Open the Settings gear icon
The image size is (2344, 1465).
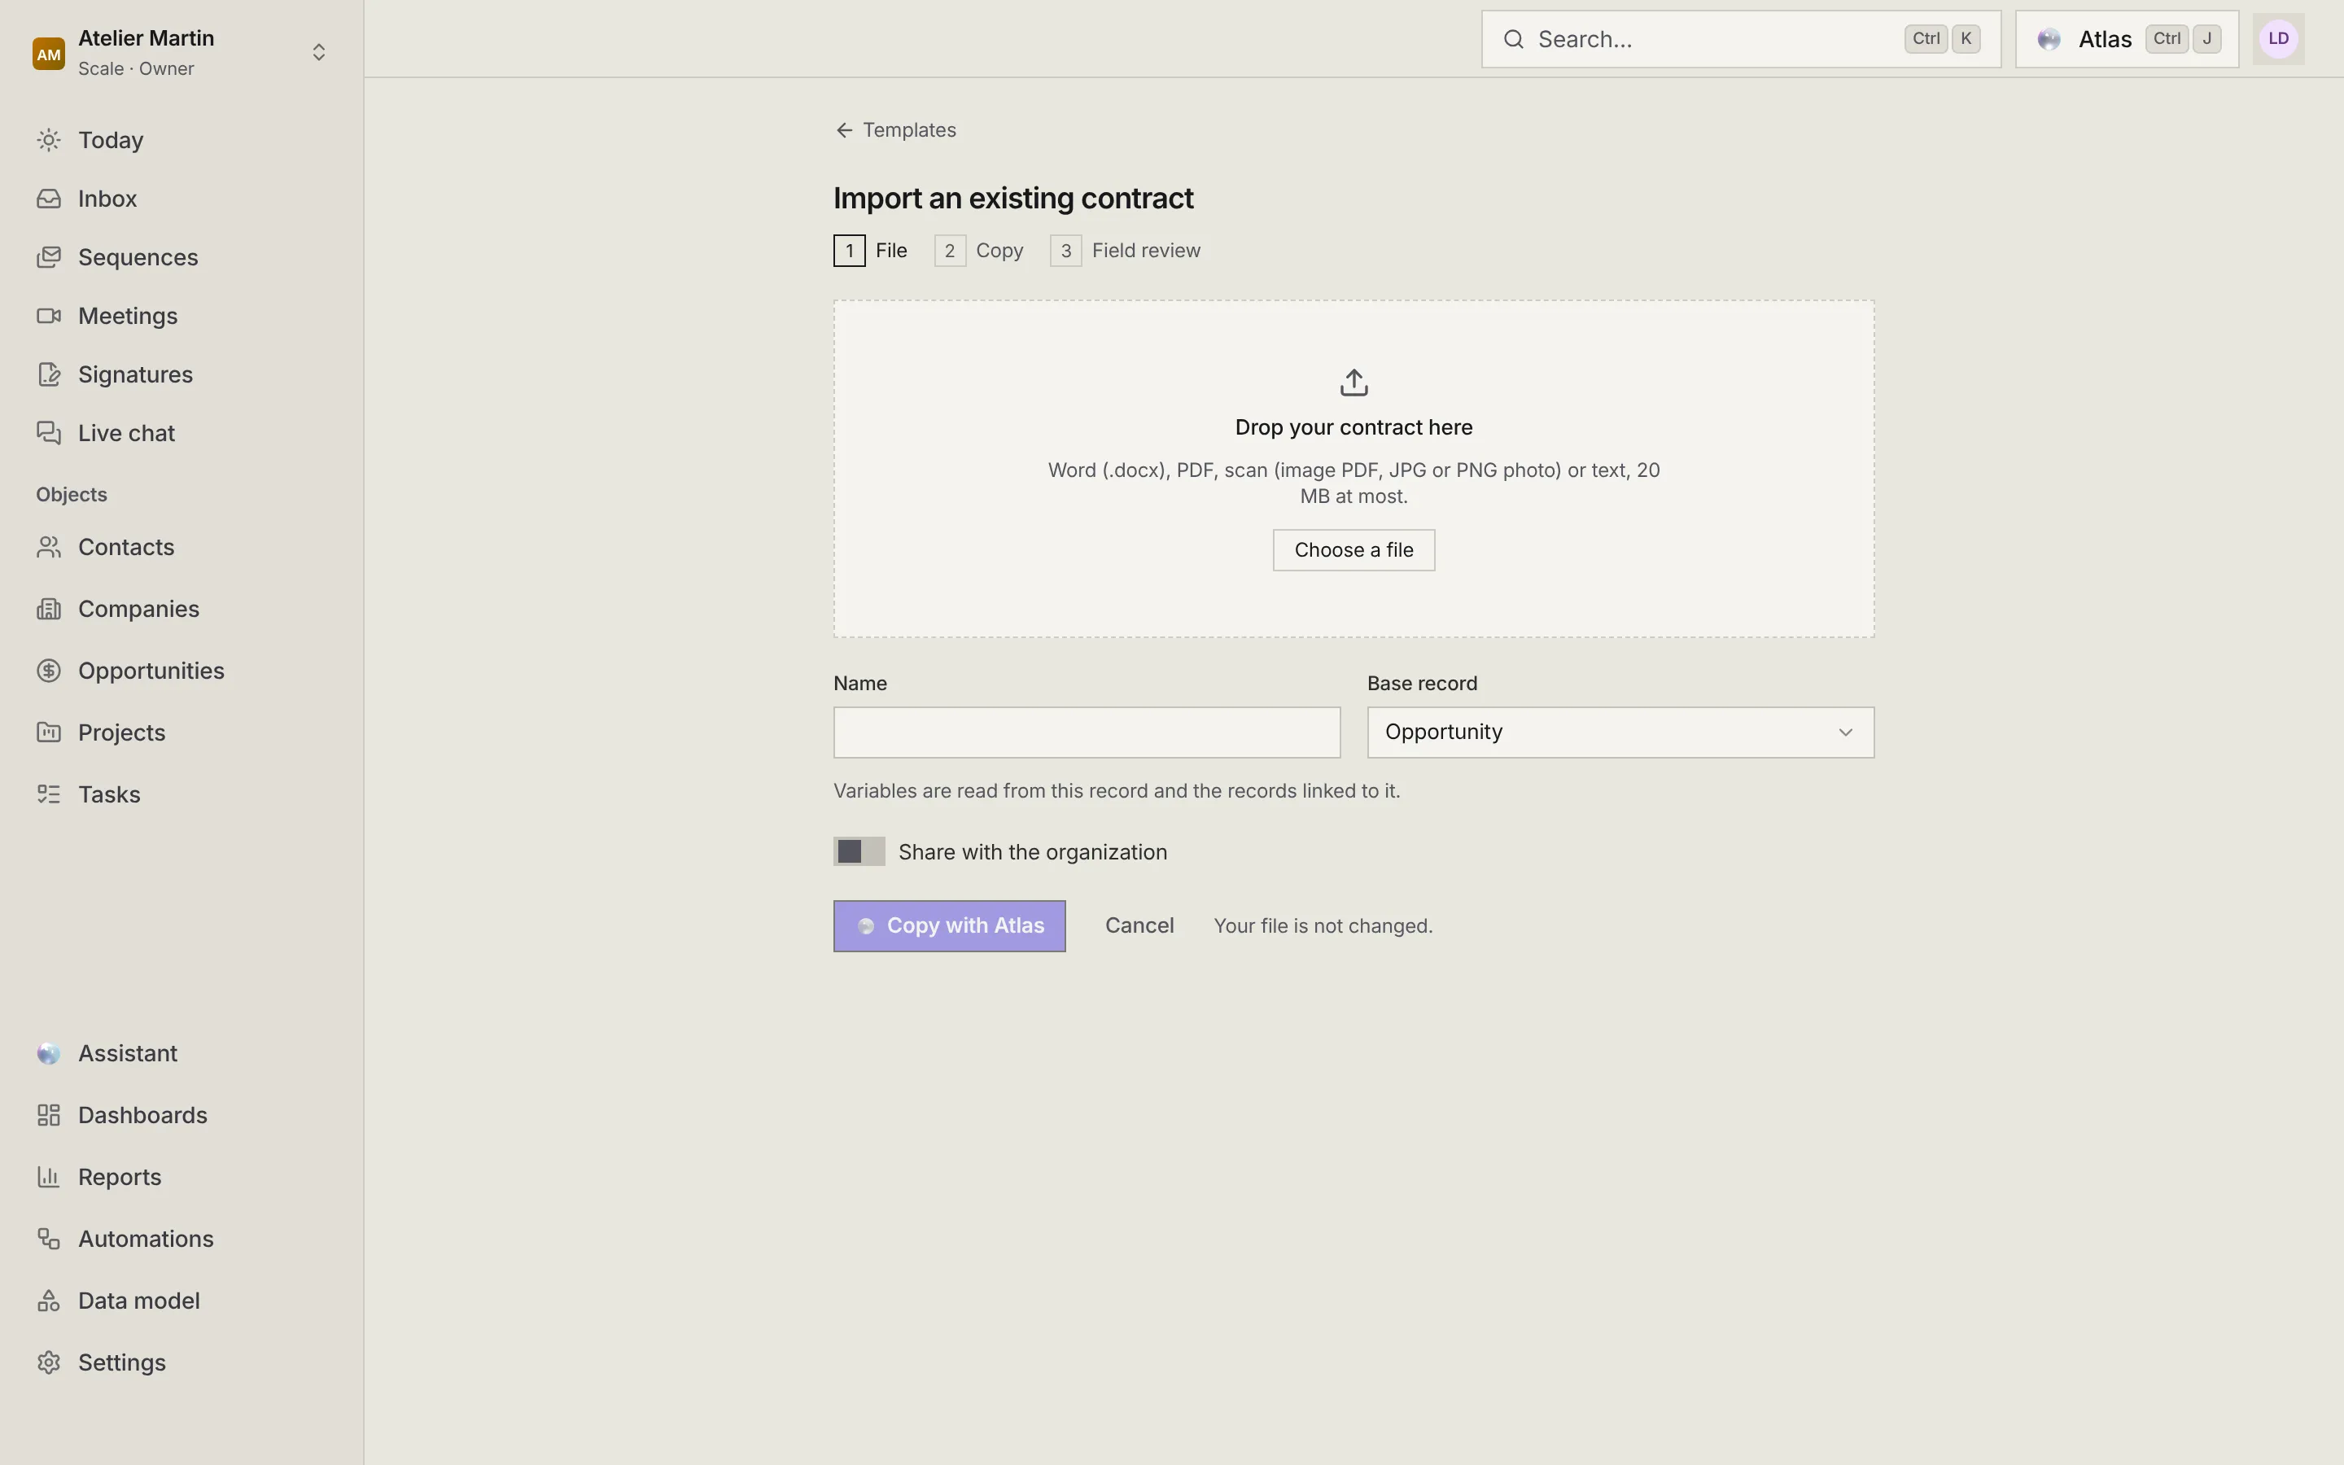[x=49, y=1363]
